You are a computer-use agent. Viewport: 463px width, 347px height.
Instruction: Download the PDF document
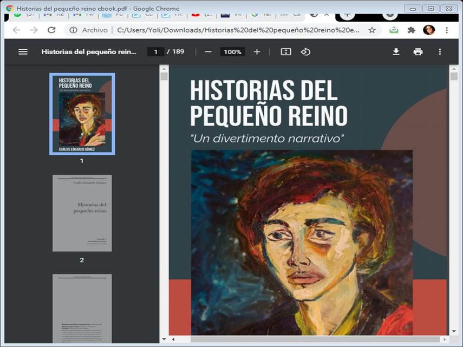396,51
